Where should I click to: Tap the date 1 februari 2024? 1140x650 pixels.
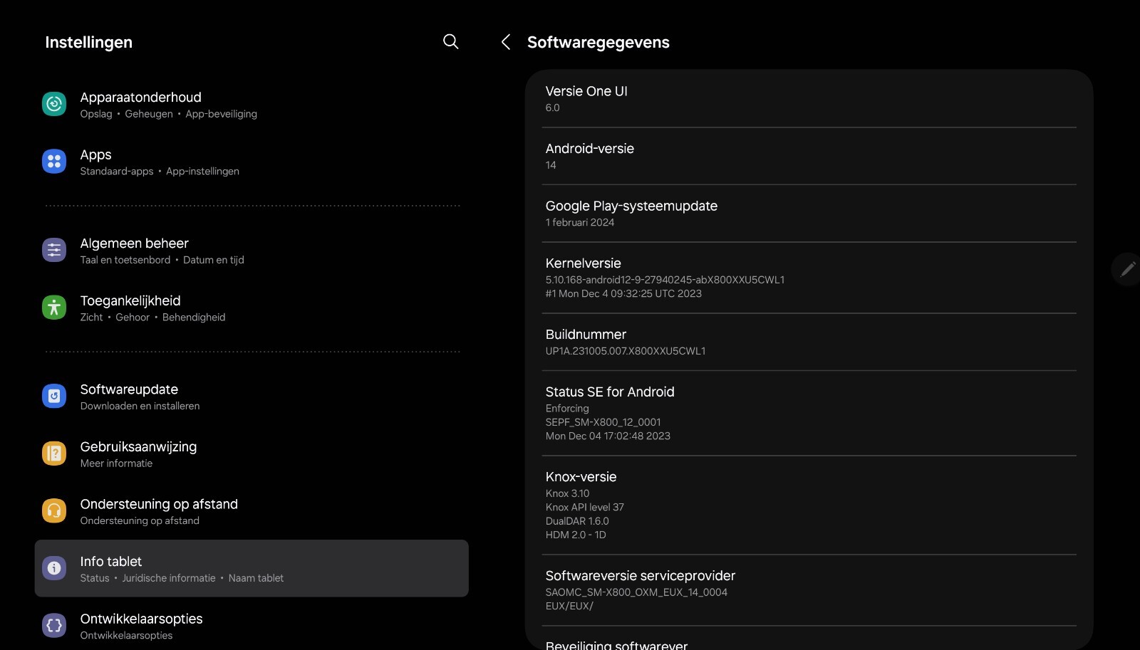coord(579,223)
